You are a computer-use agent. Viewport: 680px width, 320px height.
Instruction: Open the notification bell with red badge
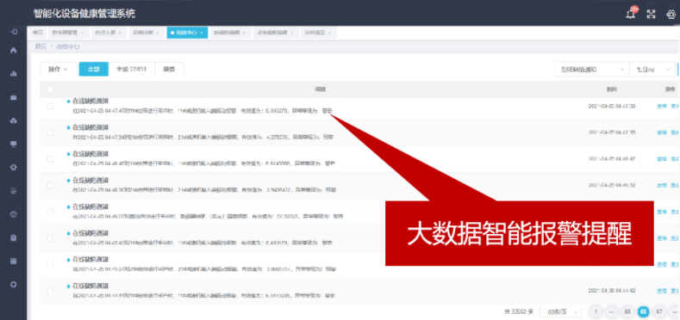pyautogui.click(x=631, y=14)
